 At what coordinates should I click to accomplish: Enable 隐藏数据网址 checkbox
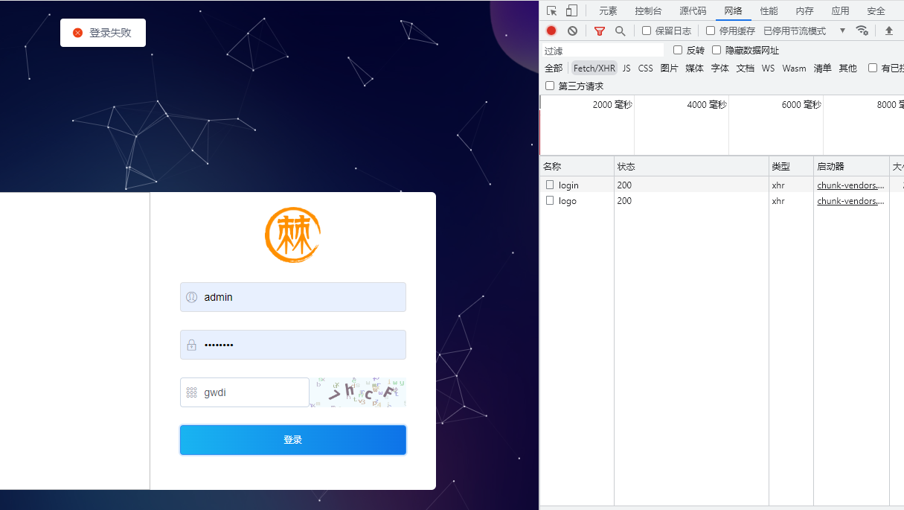(x=717, y=50)
